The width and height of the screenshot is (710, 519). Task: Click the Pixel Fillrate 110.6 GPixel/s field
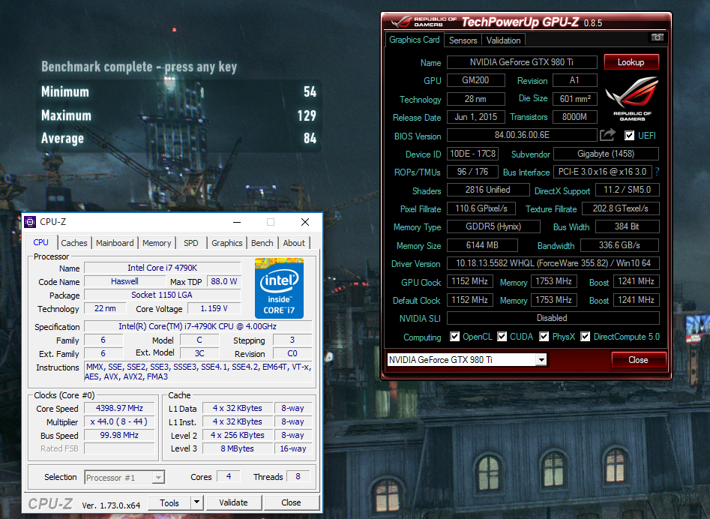pos(481,208)
